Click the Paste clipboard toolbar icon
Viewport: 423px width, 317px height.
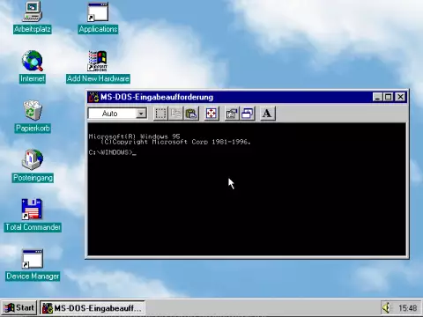click(x=191, y=114)
